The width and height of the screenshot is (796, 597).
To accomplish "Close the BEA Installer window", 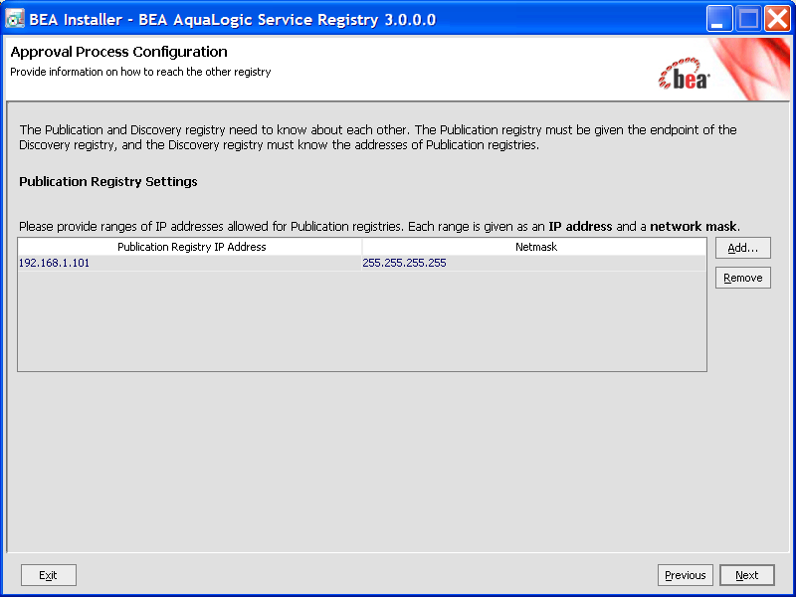I will coord(777,19).
